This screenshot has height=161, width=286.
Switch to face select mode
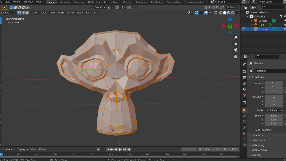pos(27,13)
